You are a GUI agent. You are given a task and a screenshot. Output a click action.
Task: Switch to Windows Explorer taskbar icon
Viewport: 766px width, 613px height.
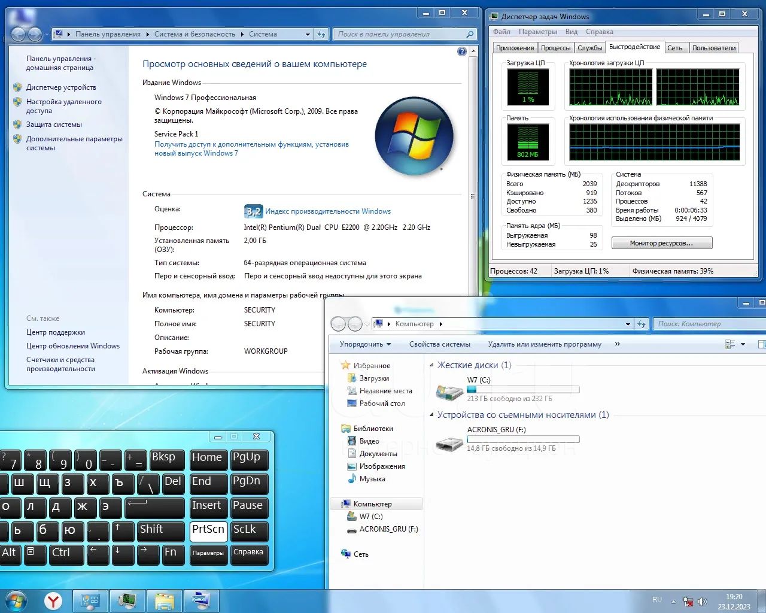pos(165,601)
